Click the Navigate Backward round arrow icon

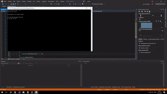point(3,4)
